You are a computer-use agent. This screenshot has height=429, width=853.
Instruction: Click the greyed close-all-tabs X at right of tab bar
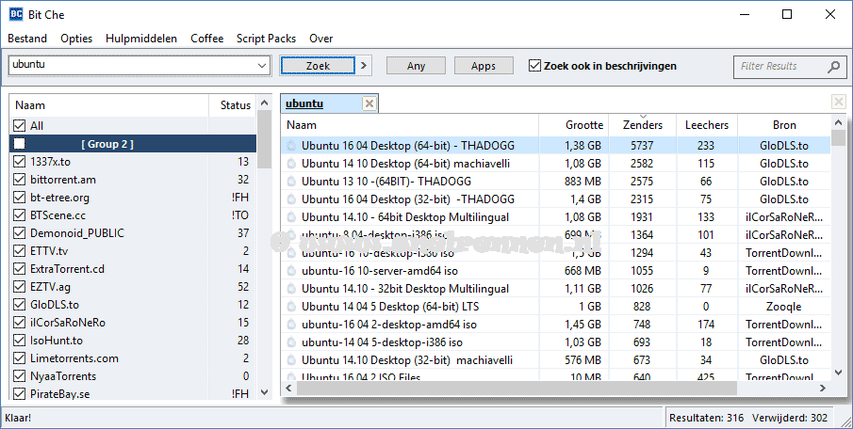pyautogui.click(x=838, y=102)
